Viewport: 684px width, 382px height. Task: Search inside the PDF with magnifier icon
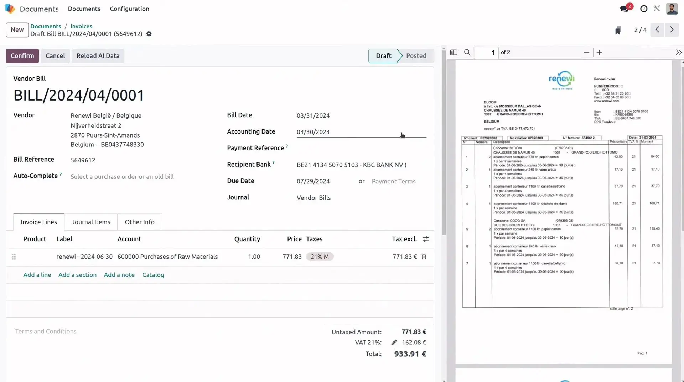(467, 53)
